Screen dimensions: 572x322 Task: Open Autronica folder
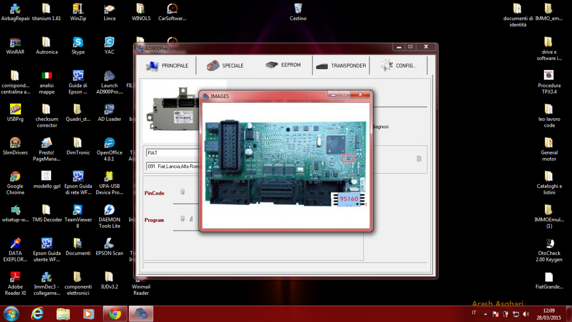(x=46, y=45)
